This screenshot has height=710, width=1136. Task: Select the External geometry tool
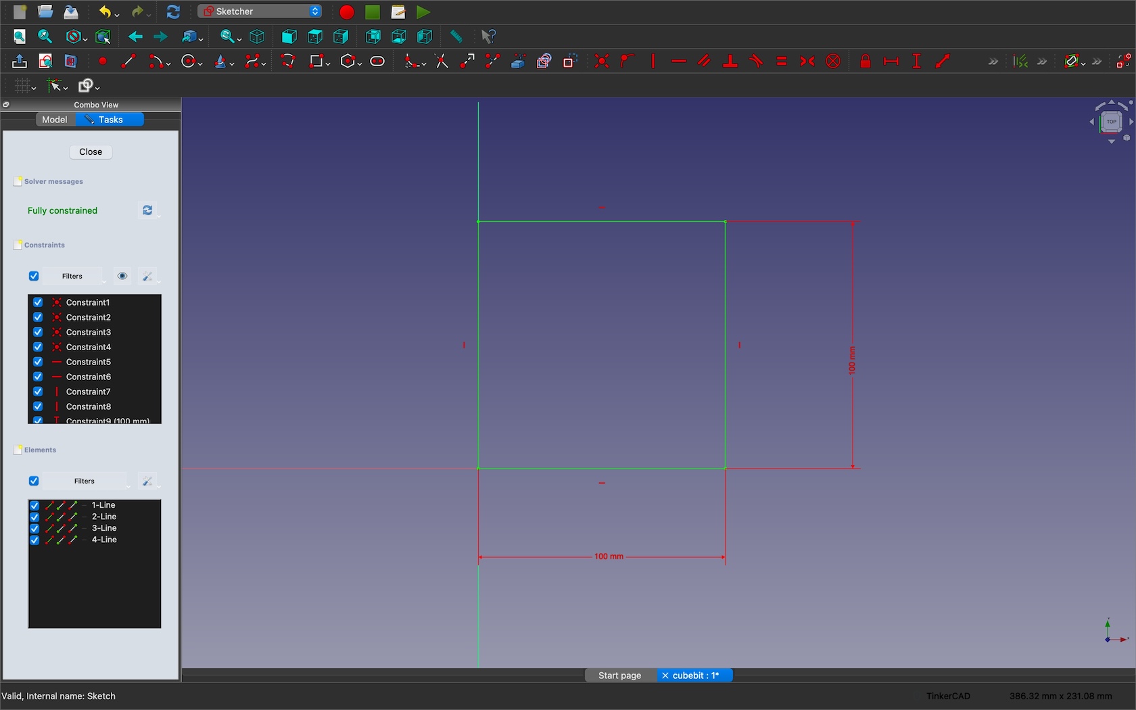point(519,62)
